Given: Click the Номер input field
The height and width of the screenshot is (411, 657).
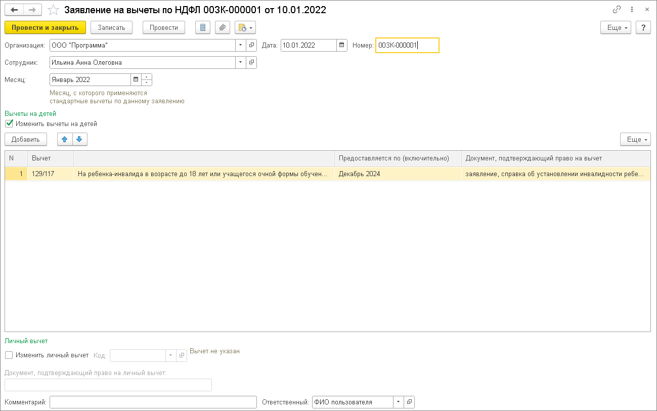Looking at the screenshot, I should click(x=407, y=45).
